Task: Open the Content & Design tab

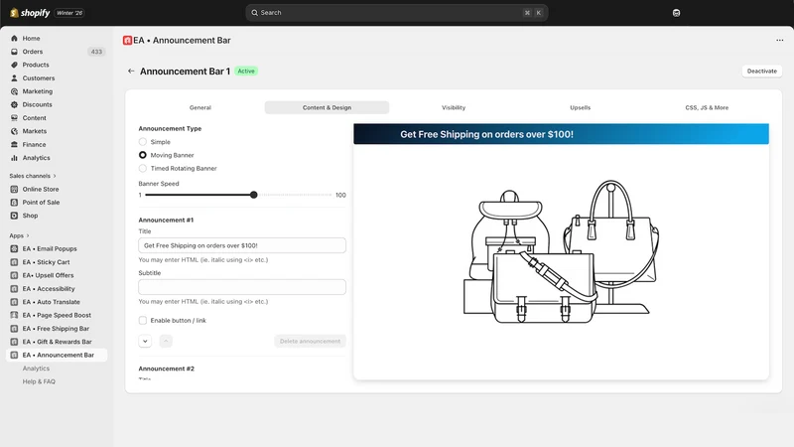Action: point(327,107)
